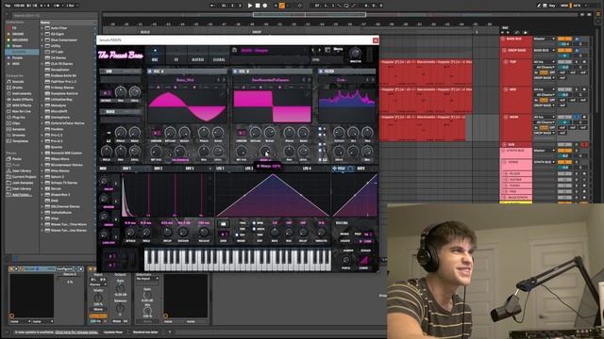Select LFO mode OFF option
The image size is (604, 339).
[238, 234]
